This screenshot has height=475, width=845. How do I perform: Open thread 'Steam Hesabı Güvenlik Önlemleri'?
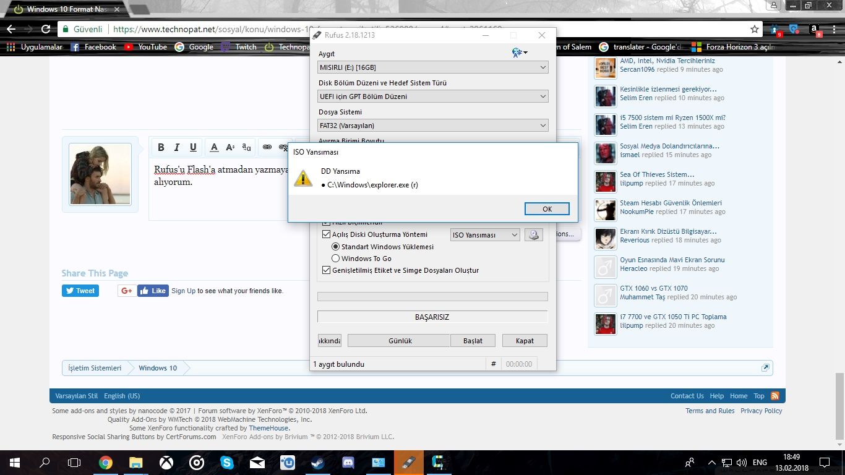point(671,203)
